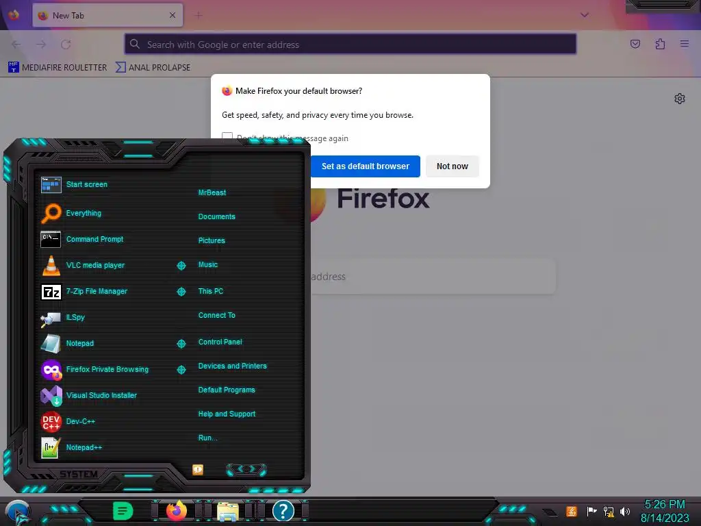Screen dimensions: 701x526
Task: Open Action Center flag tray icon
Action: (x=591, y=511)
